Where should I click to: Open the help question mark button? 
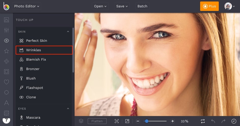(x=6, y=120)
